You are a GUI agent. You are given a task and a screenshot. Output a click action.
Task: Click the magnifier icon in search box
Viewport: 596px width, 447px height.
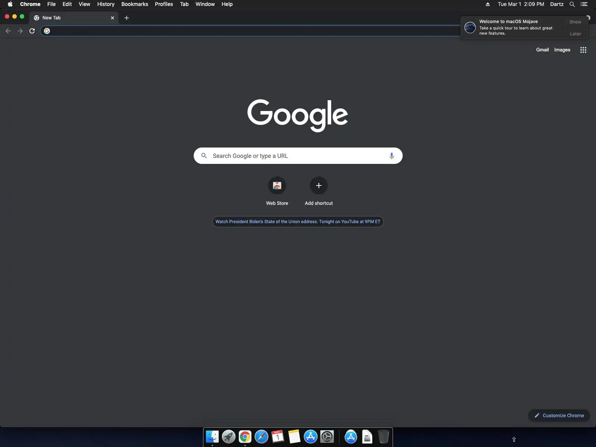(204, 156)
